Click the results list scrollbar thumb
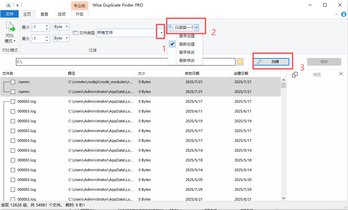The height and width of the screenshot is (210, 348). tap(283, 85)
